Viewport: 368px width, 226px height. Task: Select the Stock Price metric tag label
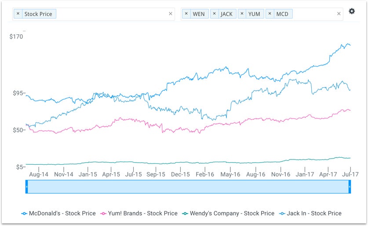(38, 14)
